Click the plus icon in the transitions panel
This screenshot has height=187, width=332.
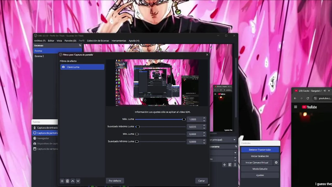pos(224,165)
